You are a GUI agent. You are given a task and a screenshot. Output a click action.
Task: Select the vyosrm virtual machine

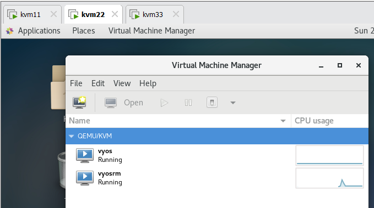(x=178, y=178)
